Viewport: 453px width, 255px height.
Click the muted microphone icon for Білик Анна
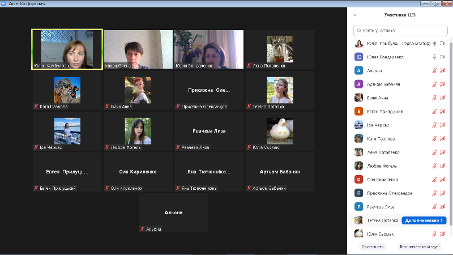(434, 97)
